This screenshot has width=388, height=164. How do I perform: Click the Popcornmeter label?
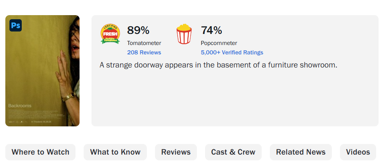pyautogui.click(x=219, y=43)
